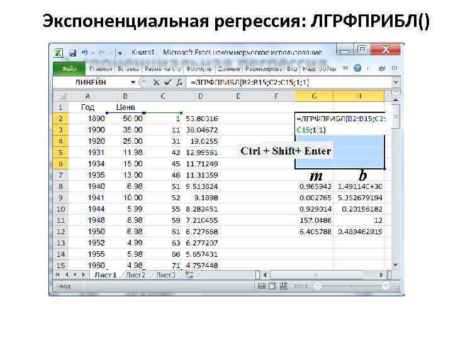Select cell containing year 1890
This screenshot has width=453, height=339.
[88, 119]
